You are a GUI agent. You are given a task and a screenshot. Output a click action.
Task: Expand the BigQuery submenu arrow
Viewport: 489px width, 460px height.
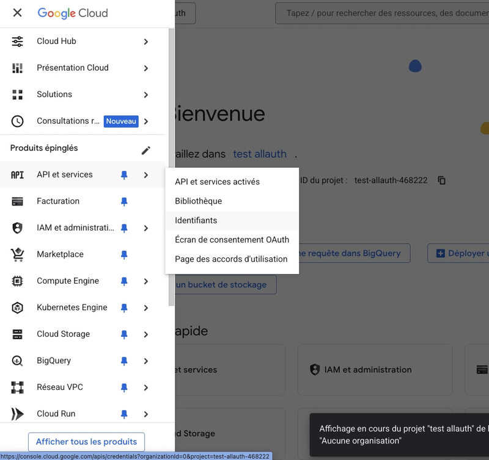click(146, 361)
